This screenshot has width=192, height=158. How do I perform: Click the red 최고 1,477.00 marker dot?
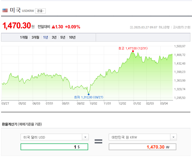click(x=133, y=51)
